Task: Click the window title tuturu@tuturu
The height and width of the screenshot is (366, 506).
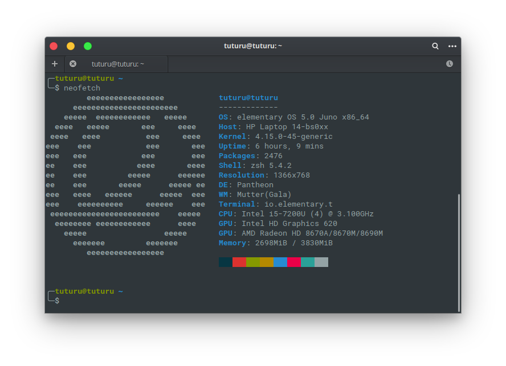Action: [253, 46]
